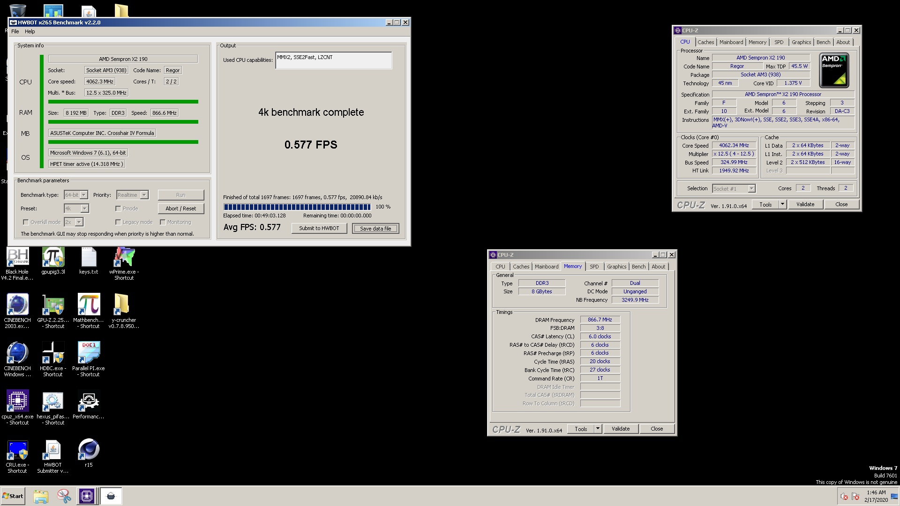Viewport: 900px width, 506px height.
Task: Click the Crosshair IV Formula motherboard field
Action: (x=102, y=133)
